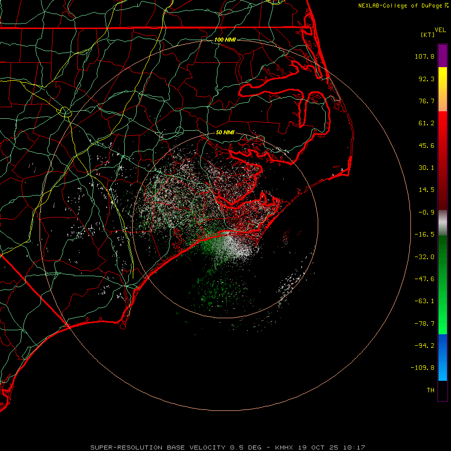Click the -63.1 velocity scale value
This screenshot has width=451, height=451.
424,301
